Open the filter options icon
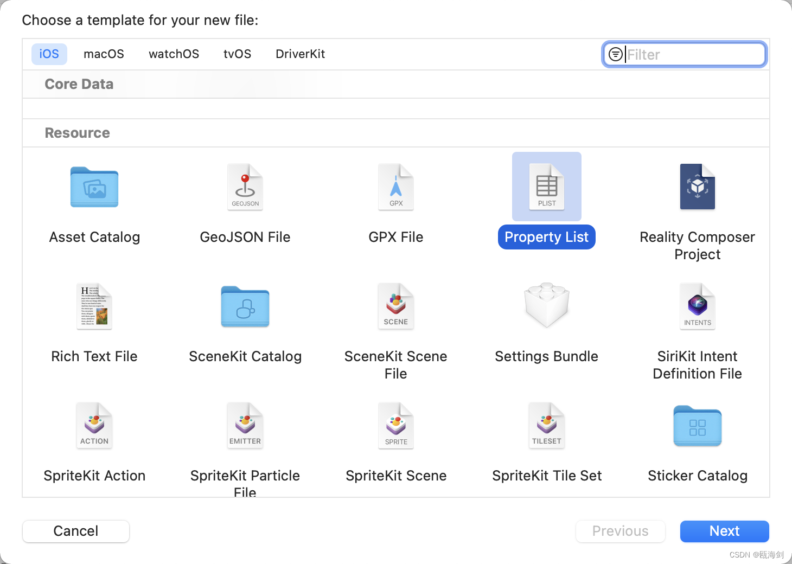This screenshot has width=792, height=564. point(616,54)
